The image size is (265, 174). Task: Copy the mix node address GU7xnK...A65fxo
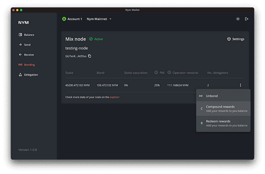pyautogui.click(x=89, y=56)
